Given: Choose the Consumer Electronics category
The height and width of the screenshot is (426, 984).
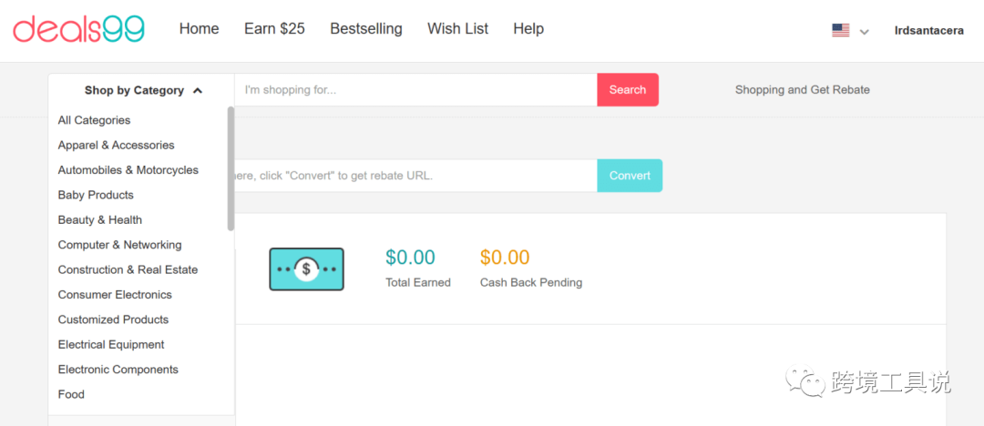Looking at the screenshot, I should click(115, 295).
